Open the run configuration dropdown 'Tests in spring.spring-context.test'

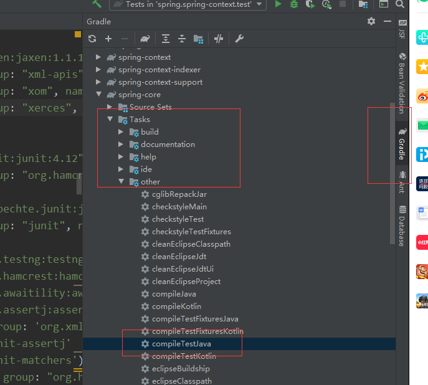(x=188, y=4)
